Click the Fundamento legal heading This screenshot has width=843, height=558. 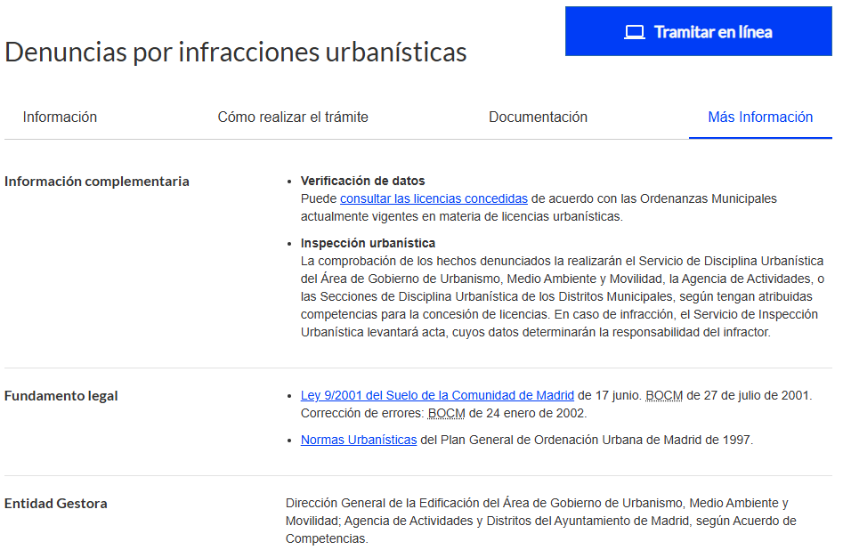click(x=61, y=396)
